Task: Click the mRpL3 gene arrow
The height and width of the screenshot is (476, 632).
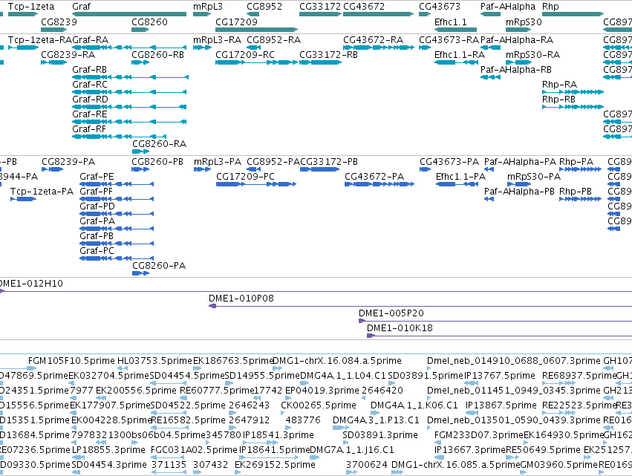Action: pyautogui.click(x=202, y=14)
